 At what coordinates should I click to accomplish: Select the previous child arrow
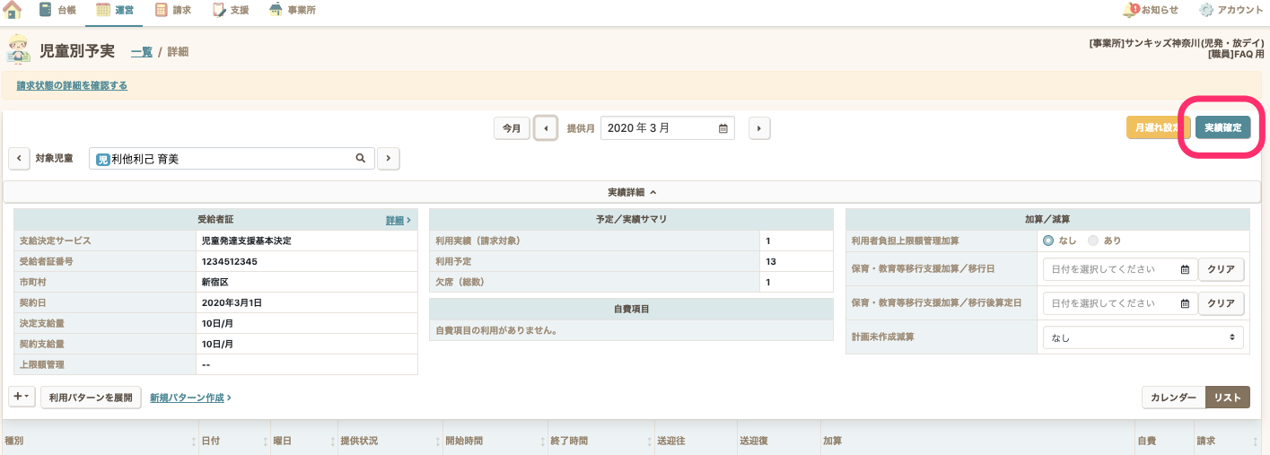(x=19, y=159)
